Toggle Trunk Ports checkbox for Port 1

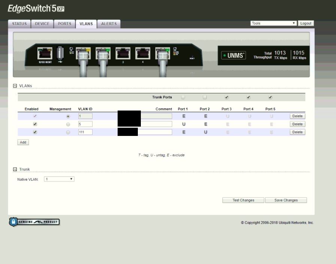(x=183, y=97)
